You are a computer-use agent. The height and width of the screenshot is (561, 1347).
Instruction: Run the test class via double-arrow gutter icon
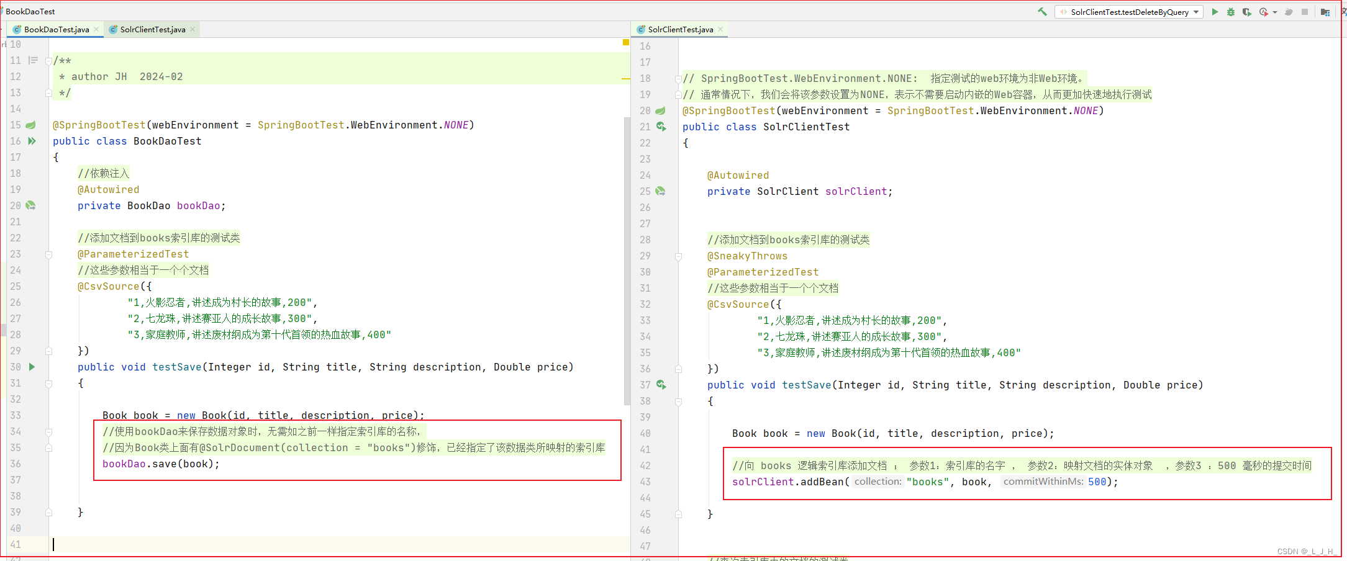[32, 141]
